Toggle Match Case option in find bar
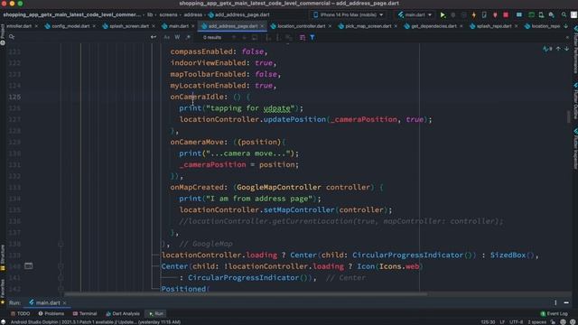 click(167, 38)
